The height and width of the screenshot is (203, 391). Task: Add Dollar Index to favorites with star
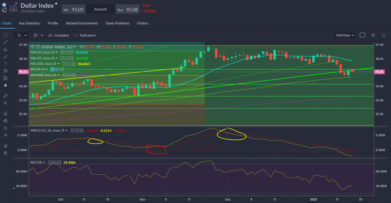(x=4, y=4)
